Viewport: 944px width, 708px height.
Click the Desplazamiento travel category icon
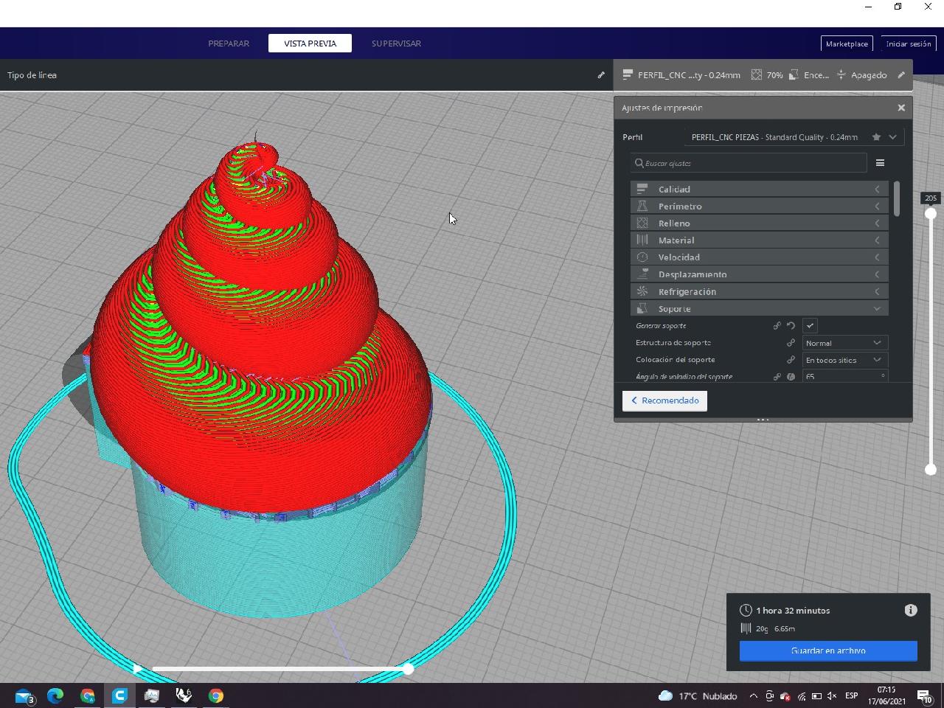point(642,274)
